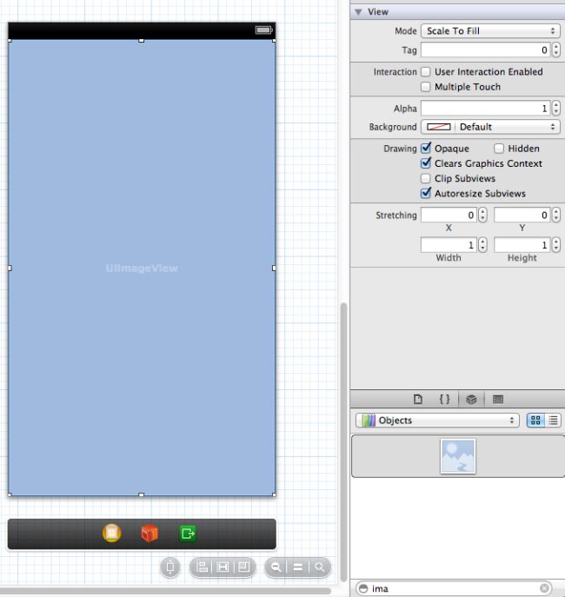Select the Image View library object

[x=457, y=456]
